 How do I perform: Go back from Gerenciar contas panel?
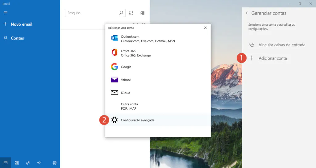[x=247, y=13]
